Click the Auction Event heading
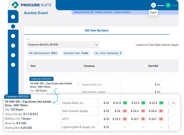This screenshot has width=184, height=135. (x=36, y=13)
